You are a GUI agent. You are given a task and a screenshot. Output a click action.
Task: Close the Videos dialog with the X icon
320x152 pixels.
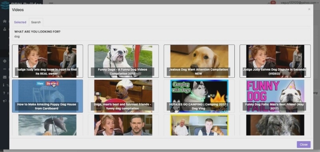pos(309,9)
